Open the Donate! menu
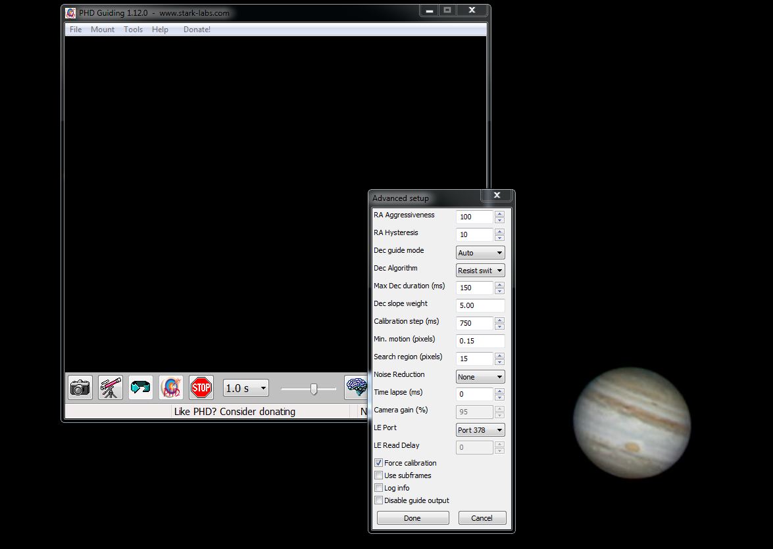773x549 pixels. (x=197, y=30)
